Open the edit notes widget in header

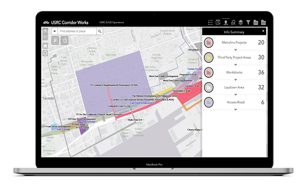218,22
